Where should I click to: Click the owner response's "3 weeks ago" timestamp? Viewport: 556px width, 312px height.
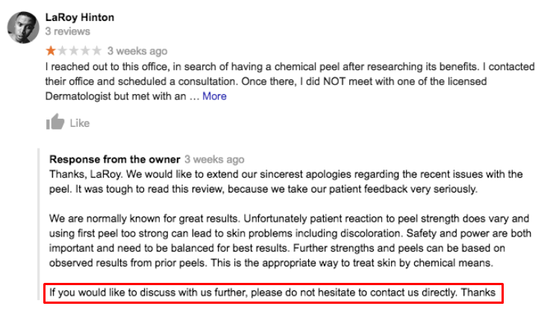click(x=214, y=160)
